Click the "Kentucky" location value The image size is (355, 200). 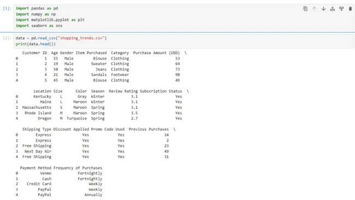tap(43, 97)
